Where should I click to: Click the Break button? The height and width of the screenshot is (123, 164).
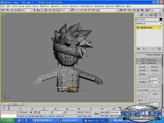(142, 74)
